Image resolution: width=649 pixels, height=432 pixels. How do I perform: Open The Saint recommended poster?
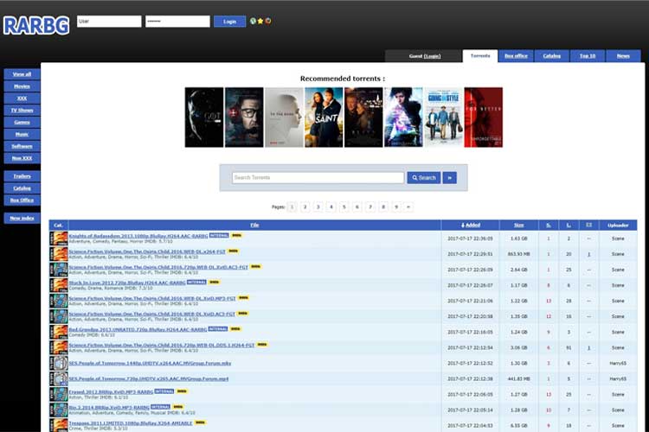[324, 117]
